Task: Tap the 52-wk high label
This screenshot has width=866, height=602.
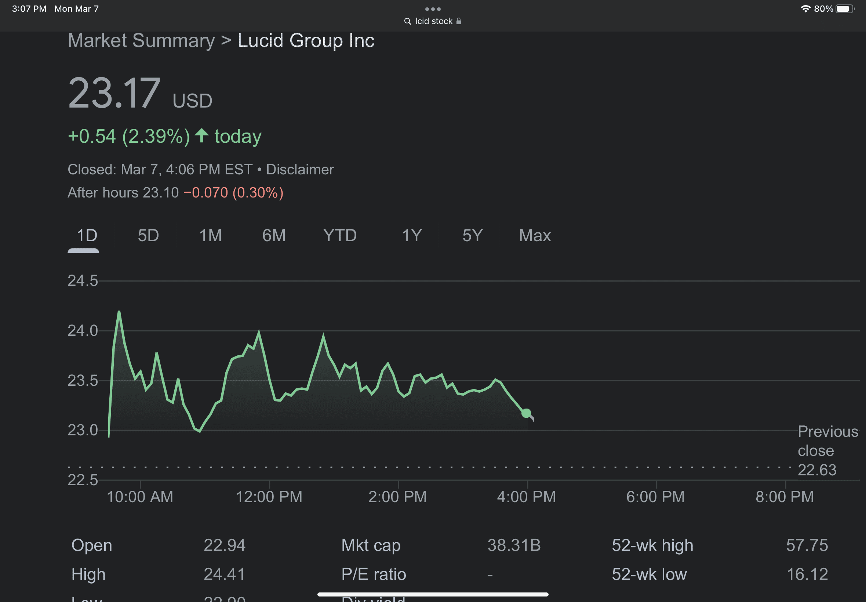Action: pyautogui.click(x=652, y=546)
